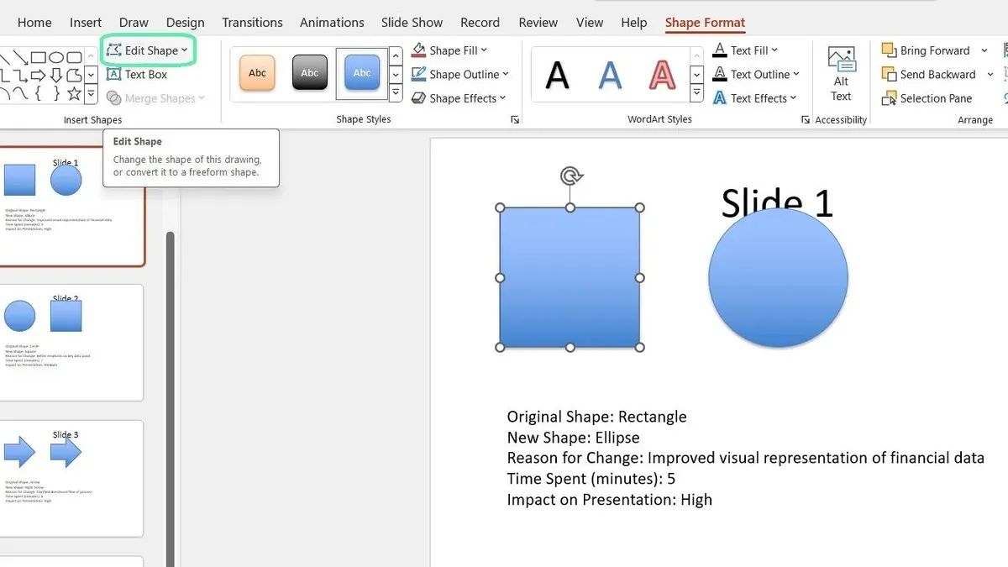Select the arrow line shape in gallery

click(20, 57)
